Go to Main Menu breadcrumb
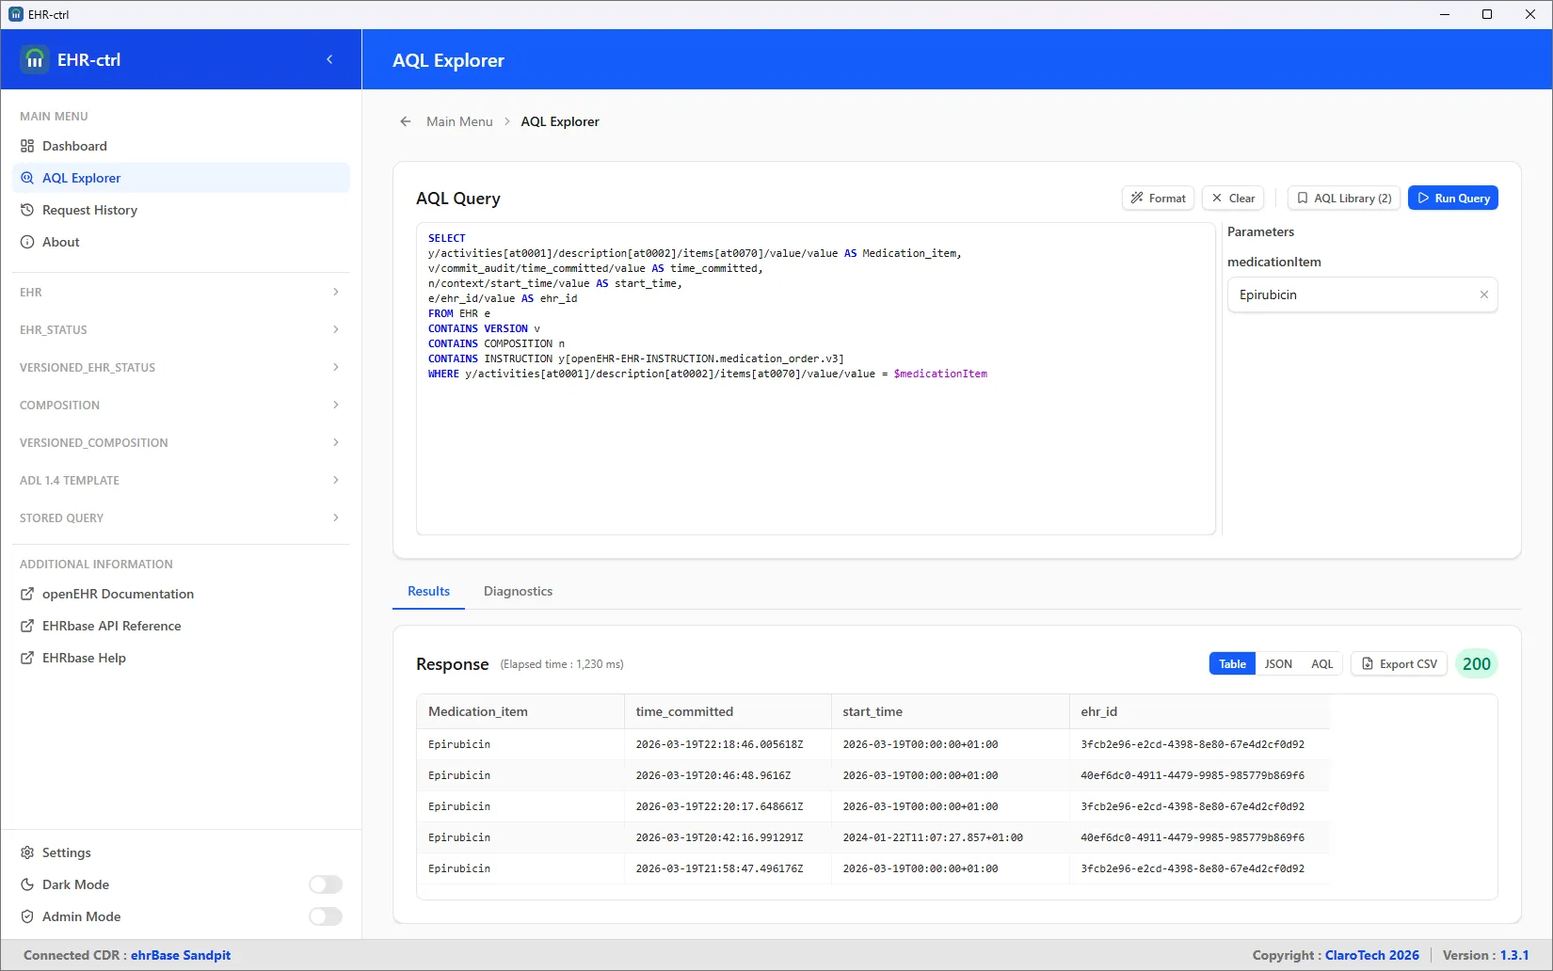Screen dimensions: 1553x971 (x=459, y=121)
